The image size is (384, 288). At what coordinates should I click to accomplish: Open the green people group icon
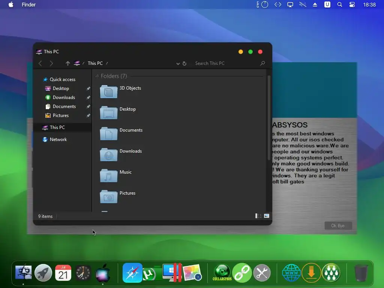331,273
